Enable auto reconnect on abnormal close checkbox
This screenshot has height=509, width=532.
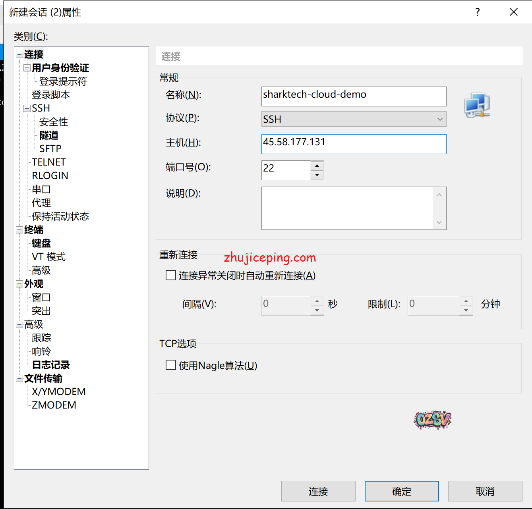pos(171,275)
